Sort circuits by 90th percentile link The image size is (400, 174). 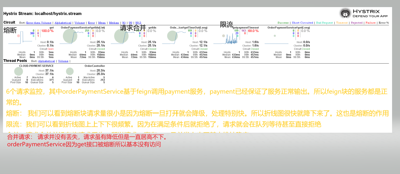coord(124,23)
